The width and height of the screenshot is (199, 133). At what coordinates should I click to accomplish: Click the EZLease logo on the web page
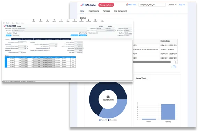88,5
